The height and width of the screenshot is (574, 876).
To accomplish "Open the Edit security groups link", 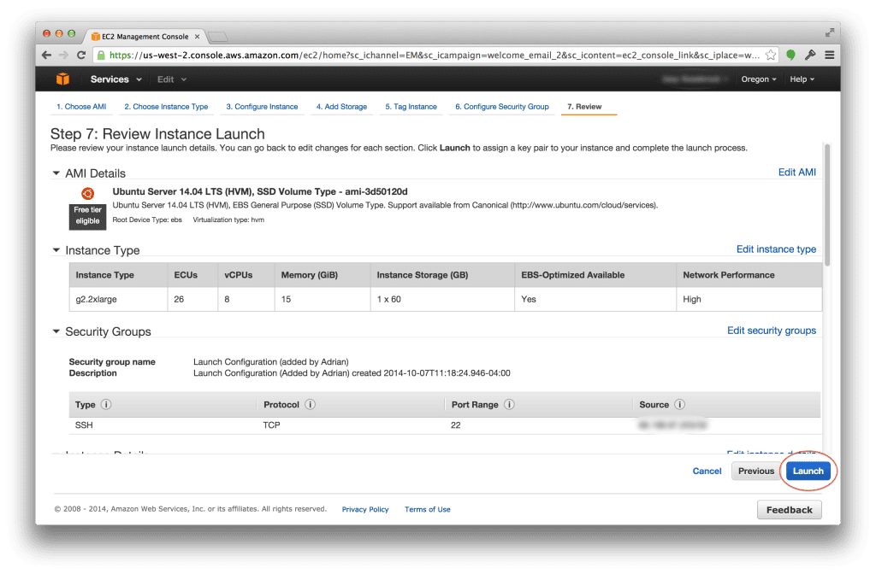I will point(772,330).
